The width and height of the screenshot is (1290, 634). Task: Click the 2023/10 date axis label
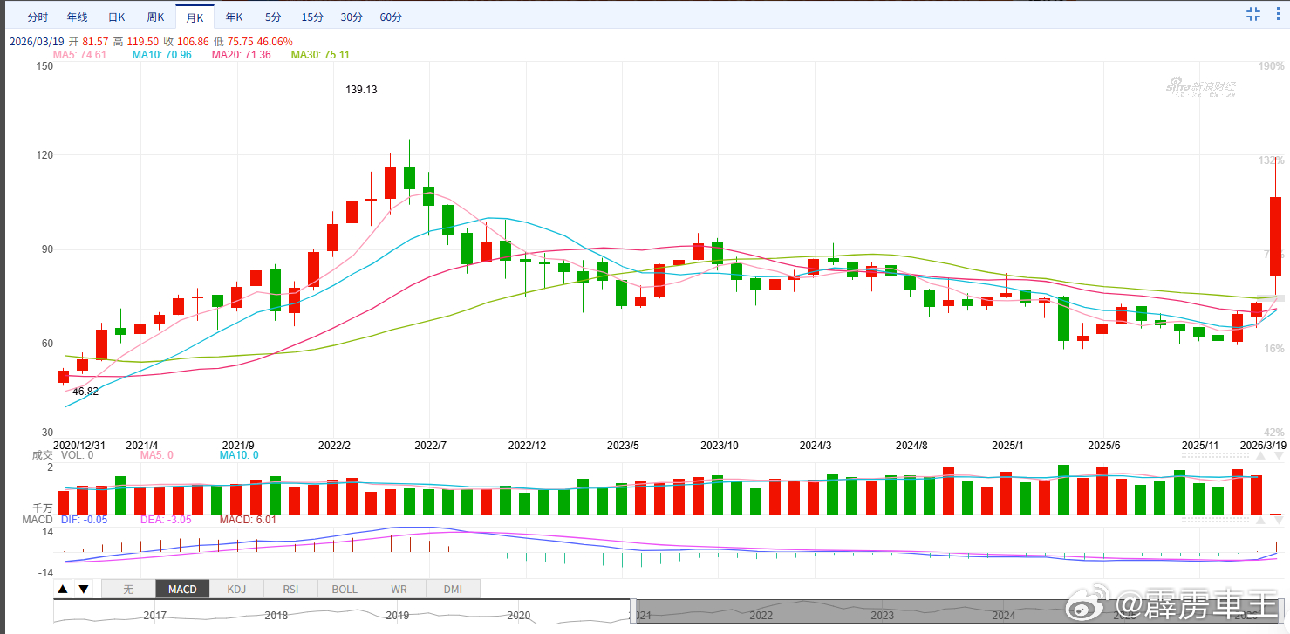coord(720,445)
